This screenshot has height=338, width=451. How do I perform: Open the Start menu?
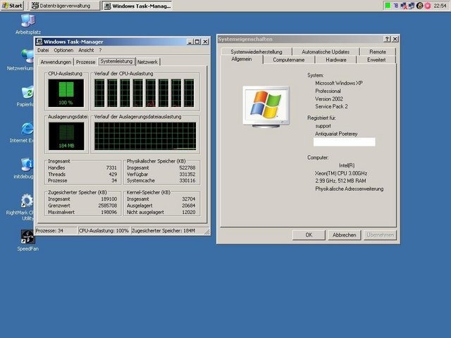(12, 6)
